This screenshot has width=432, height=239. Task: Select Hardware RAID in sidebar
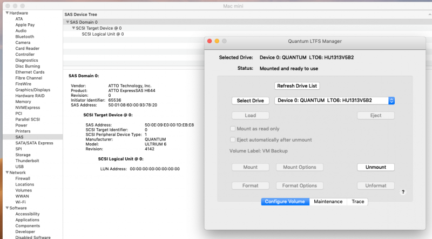30,96
